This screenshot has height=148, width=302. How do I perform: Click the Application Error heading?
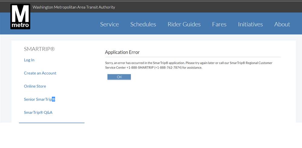pos(122,52)
